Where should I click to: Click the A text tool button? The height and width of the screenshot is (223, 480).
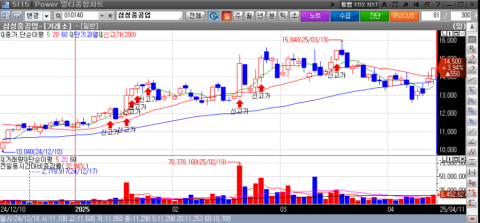[x=472, y=27]
